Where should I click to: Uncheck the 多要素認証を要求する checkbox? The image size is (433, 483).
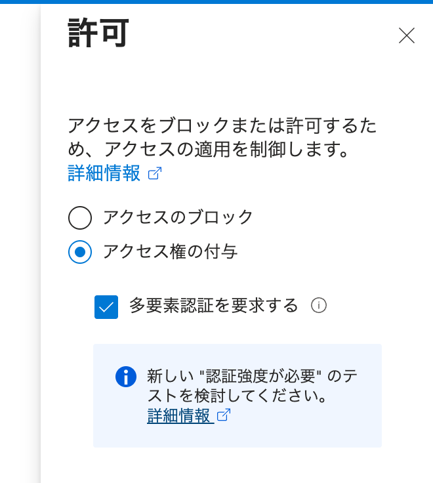point(106,306)
